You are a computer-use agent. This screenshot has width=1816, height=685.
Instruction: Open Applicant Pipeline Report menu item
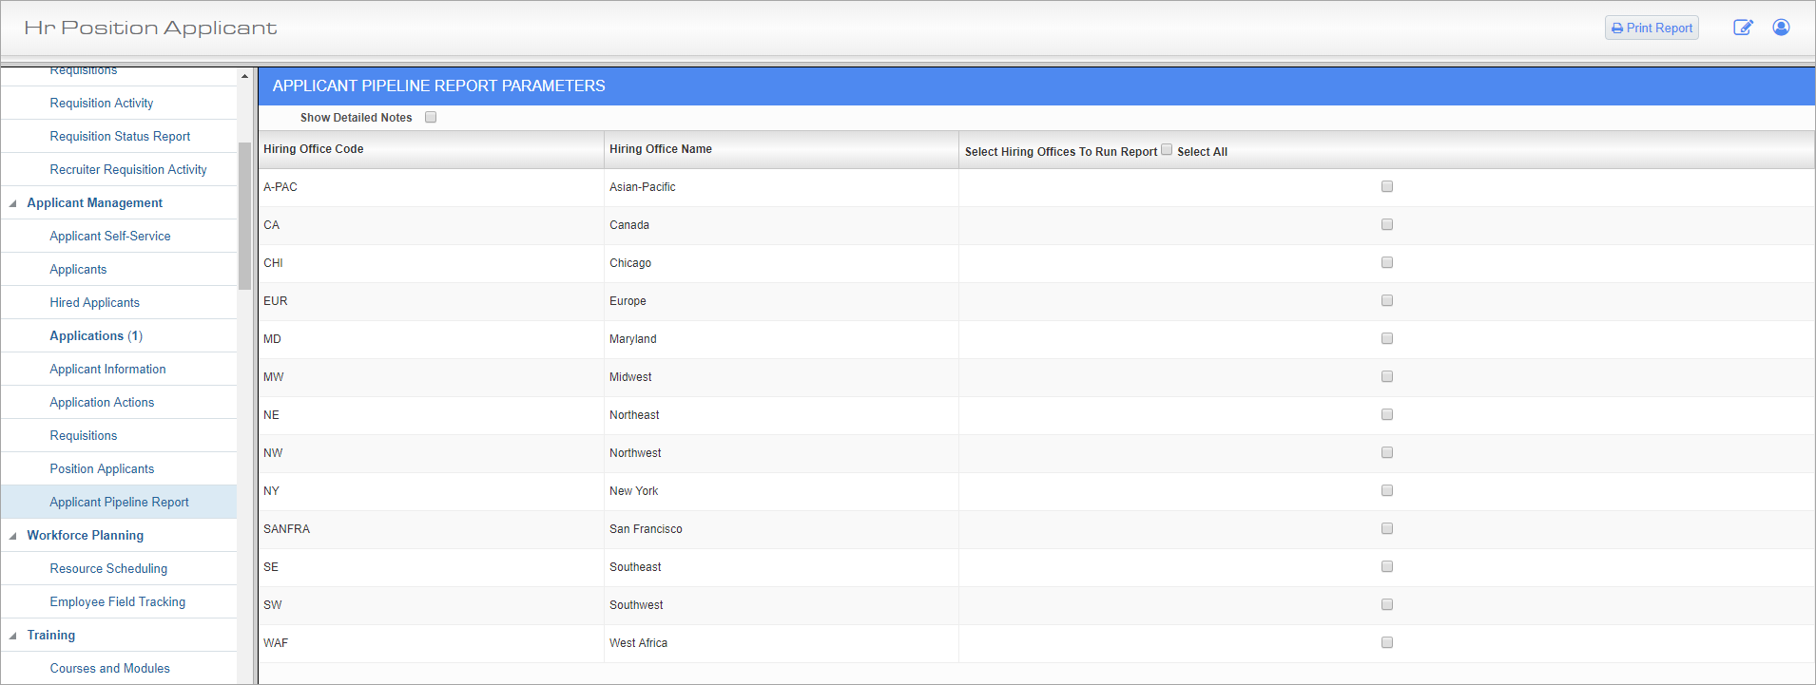119,503
